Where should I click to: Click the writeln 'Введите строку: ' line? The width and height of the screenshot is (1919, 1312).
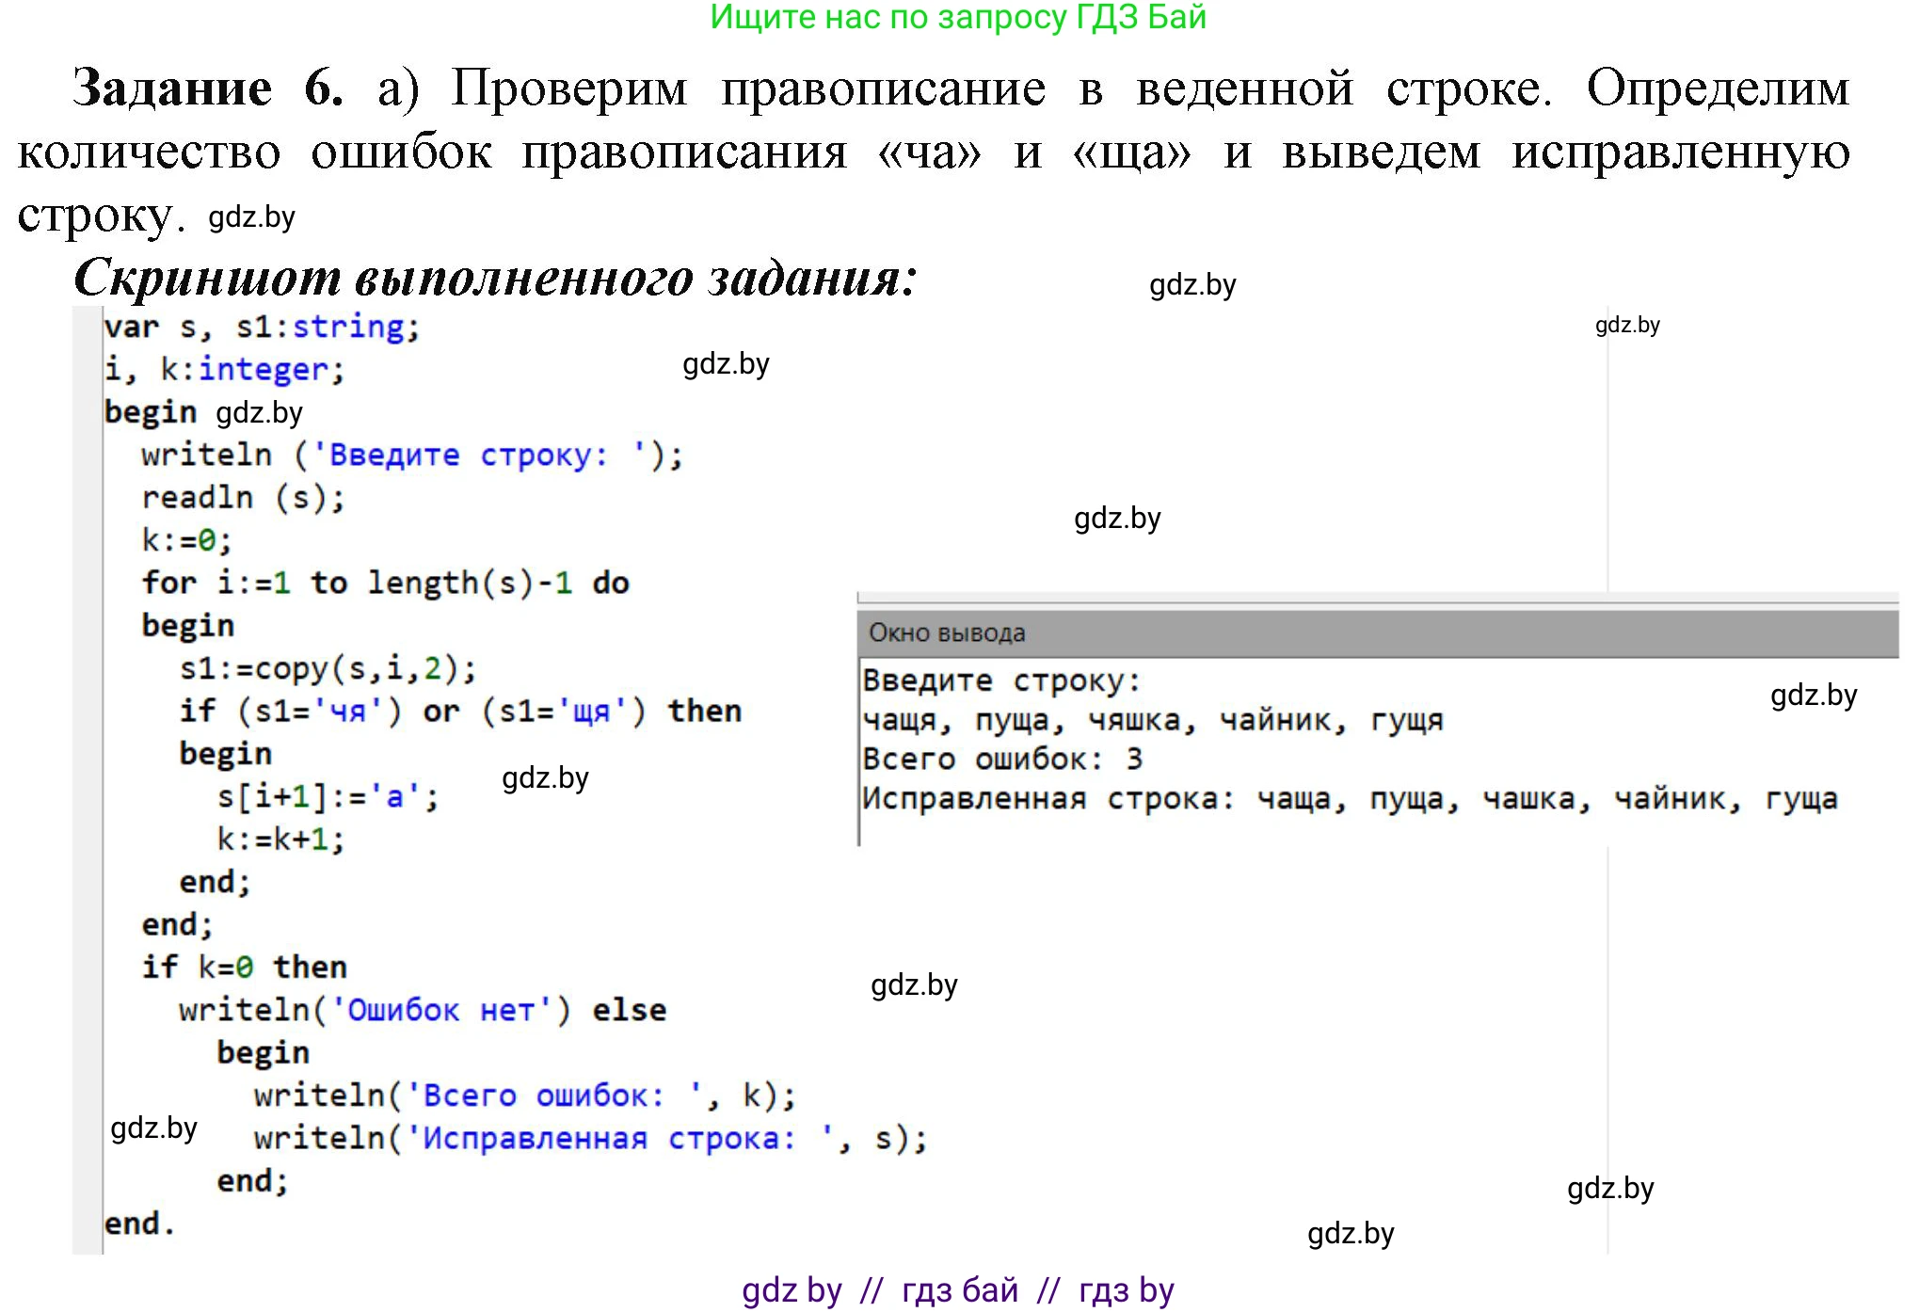[412, 456]
